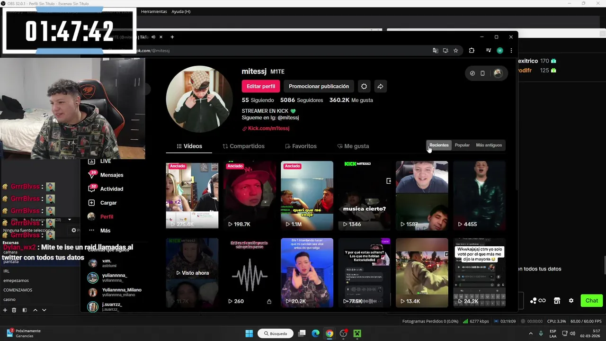Click green Chat button
Screen dimensions: 606x341
click(591, 301)
